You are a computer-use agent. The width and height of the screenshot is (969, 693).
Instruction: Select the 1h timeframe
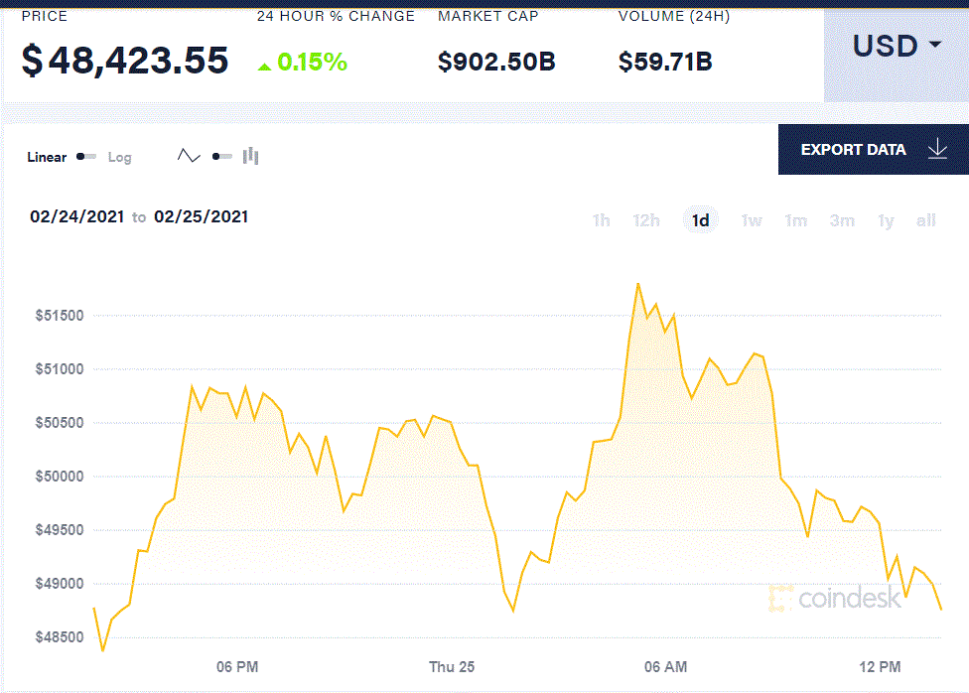601,220
